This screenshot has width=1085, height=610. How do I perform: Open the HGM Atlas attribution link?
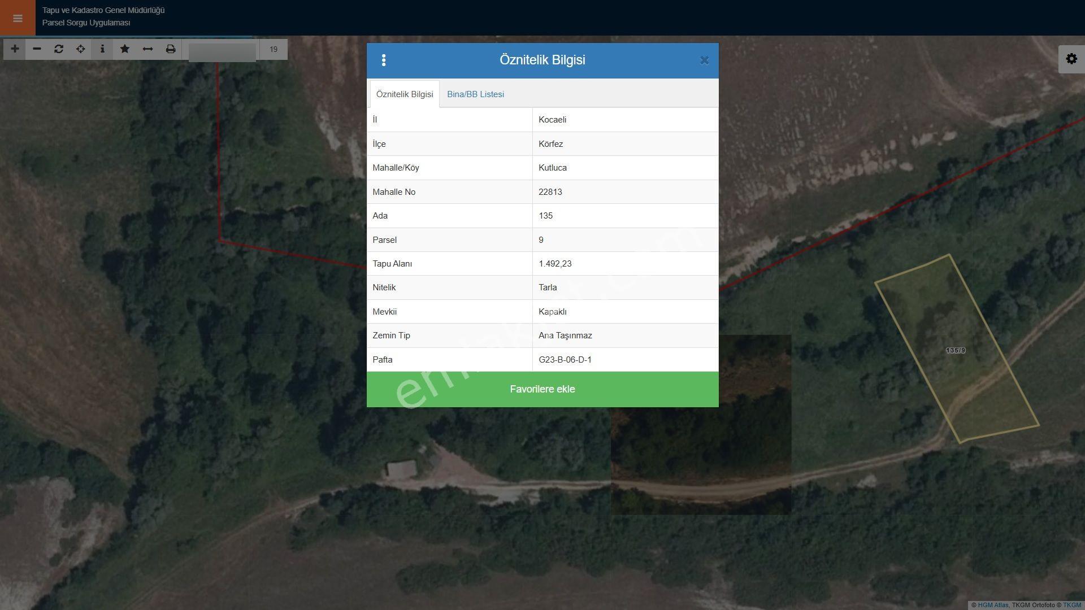[x=993, y=605]
